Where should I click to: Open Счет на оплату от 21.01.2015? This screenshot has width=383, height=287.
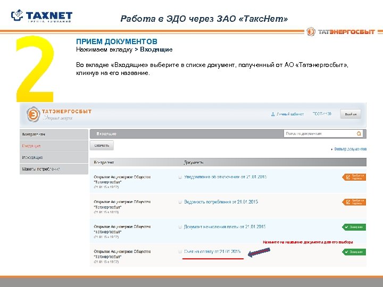(x=212, y=251)
